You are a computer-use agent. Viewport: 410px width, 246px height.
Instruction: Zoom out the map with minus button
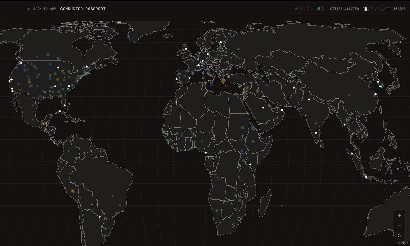point(399,225)
